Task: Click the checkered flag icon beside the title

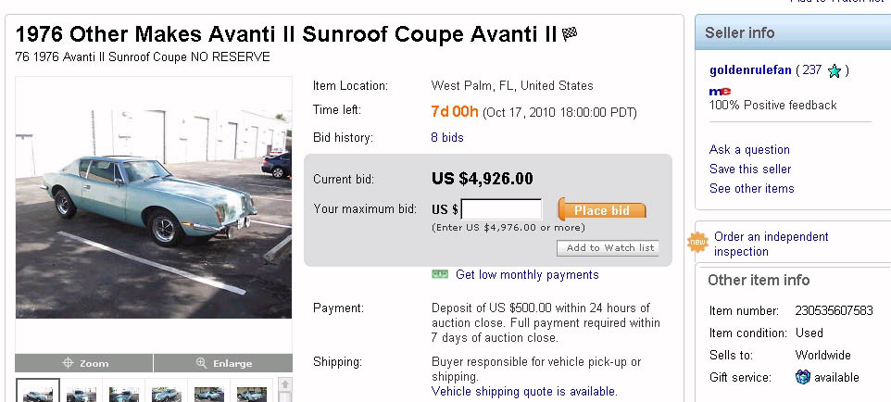Action: pos(570,35)
